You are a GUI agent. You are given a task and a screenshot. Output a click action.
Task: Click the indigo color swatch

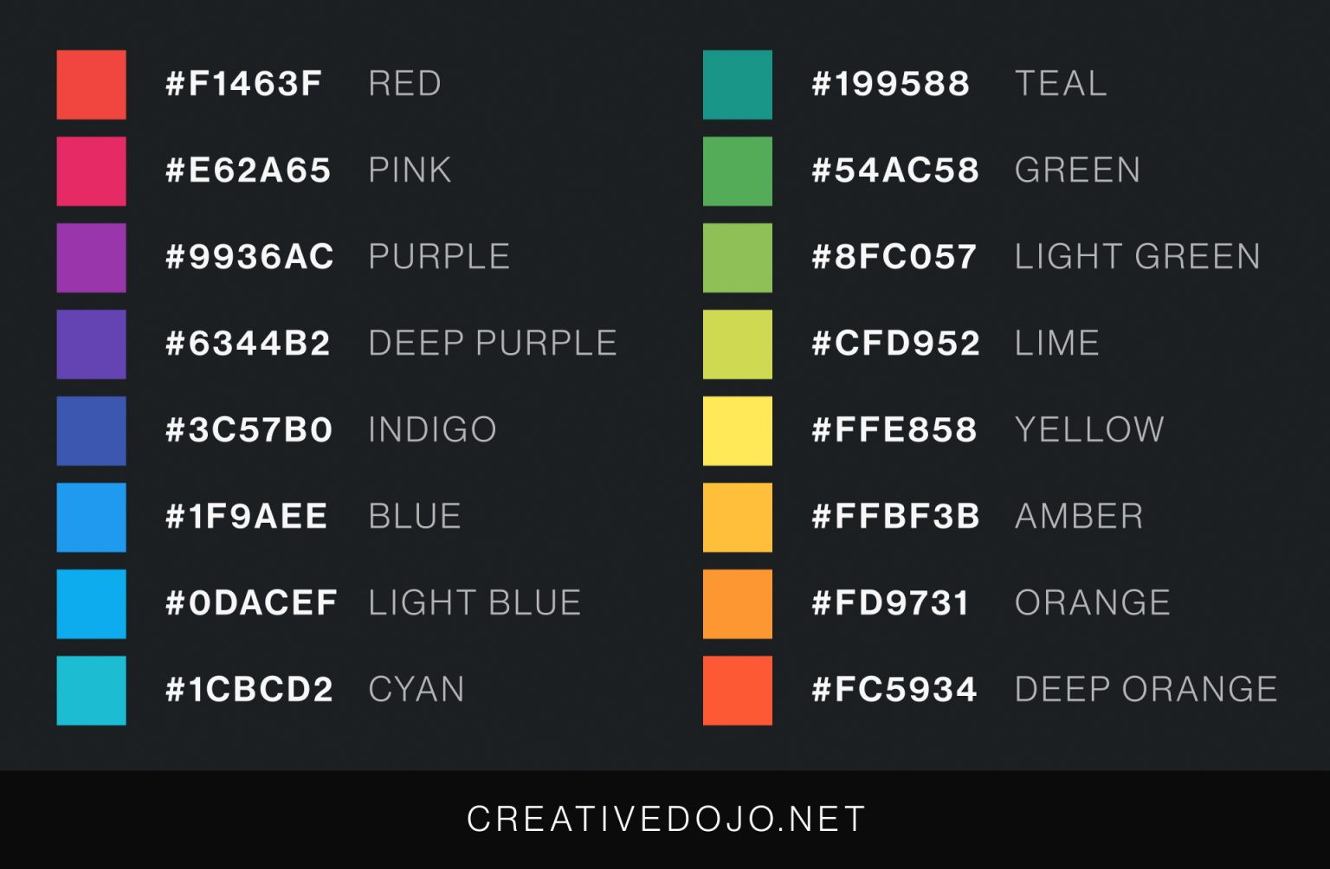pos(91,431)
